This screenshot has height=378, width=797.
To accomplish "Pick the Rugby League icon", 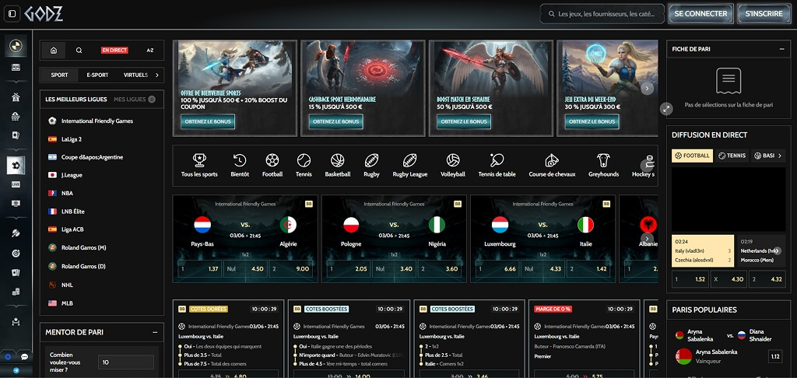I will click(x=409, y=160).
